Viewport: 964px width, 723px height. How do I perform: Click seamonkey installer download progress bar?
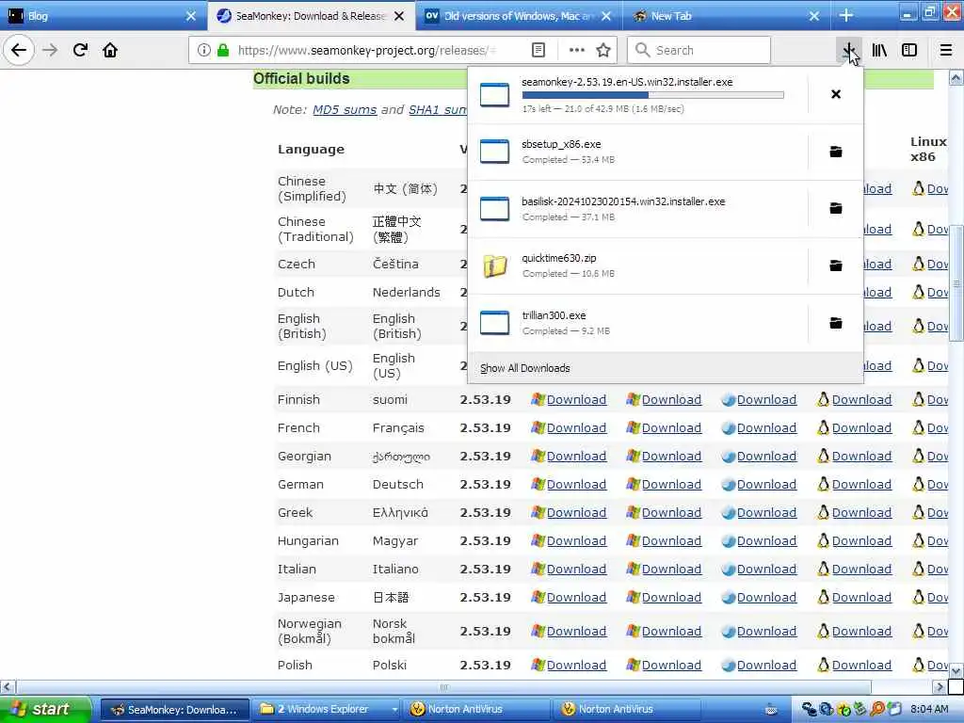pos(652,95)
